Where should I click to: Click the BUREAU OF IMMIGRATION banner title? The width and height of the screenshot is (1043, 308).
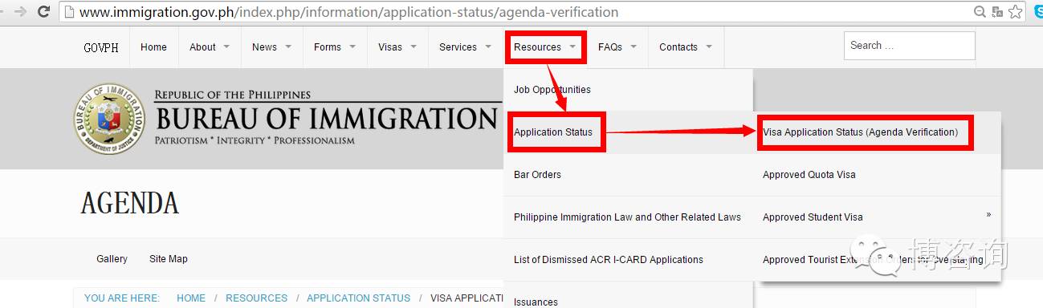pyautogui.click(x=327, y=119)
